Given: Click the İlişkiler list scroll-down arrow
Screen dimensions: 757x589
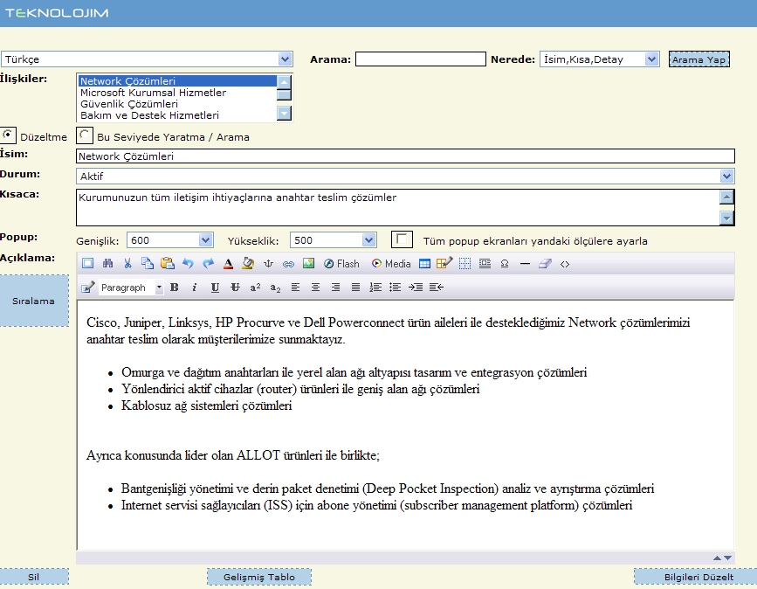Looking at the screenshot, I should (x=285, y=114).
